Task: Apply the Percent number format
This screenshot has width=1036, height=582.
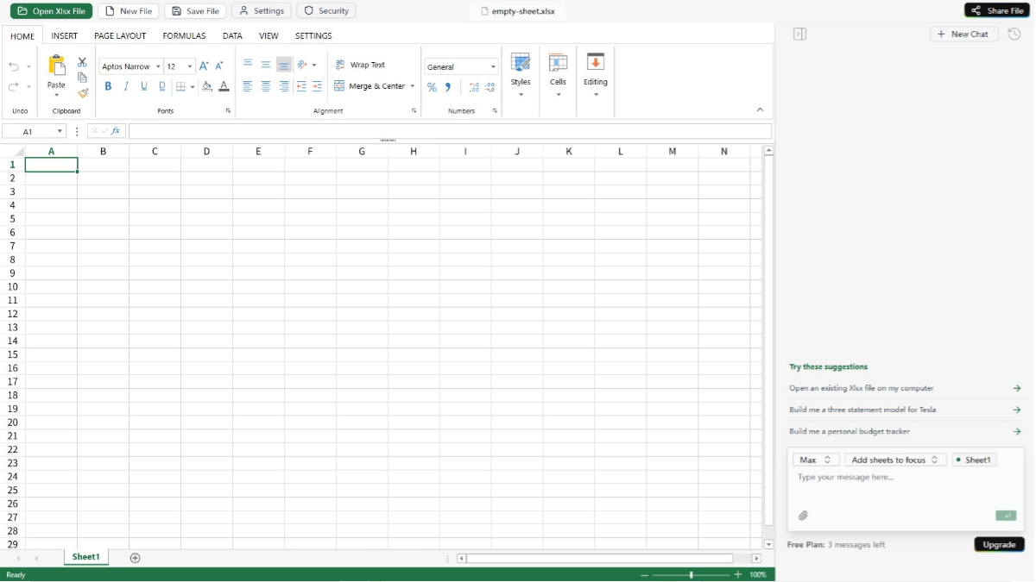Action: pos(432,86)
